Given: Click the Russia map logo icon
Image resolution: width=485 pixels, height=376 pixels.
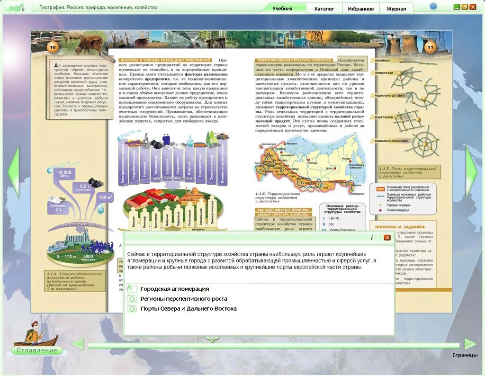Looking at the screenshot, I should pos(16,8).
